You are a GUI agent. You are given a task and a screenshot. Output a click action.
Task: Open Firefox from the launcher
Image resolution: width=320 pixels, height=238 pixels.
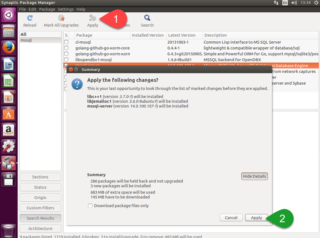pyautogui.click(x=8, y=48)
